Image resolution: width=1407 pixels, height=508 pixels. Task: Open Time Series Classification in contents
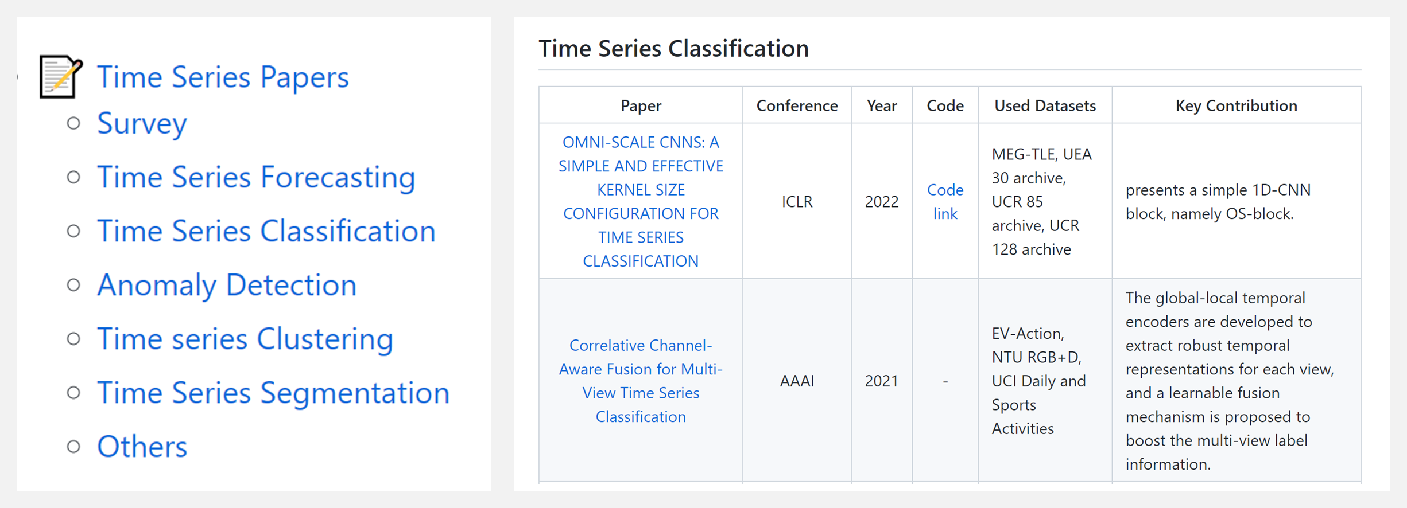click(x=266, y=231)
